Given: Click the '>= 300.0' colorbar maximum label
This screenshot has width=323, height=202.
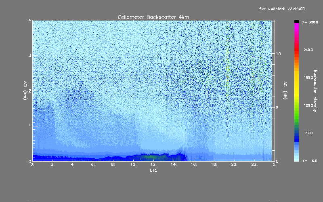Looking at the screenshot, I should (x=310, y=22).
